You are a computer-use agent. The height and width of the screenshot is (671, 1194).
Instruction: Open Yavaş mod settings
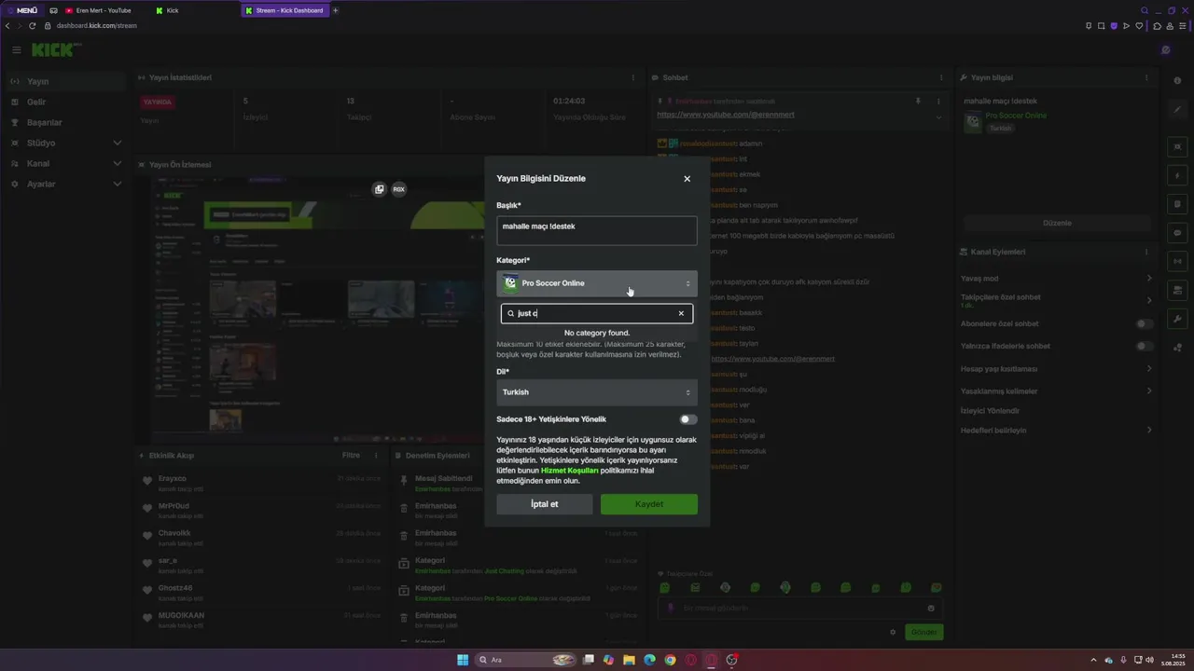(1057, 279)
